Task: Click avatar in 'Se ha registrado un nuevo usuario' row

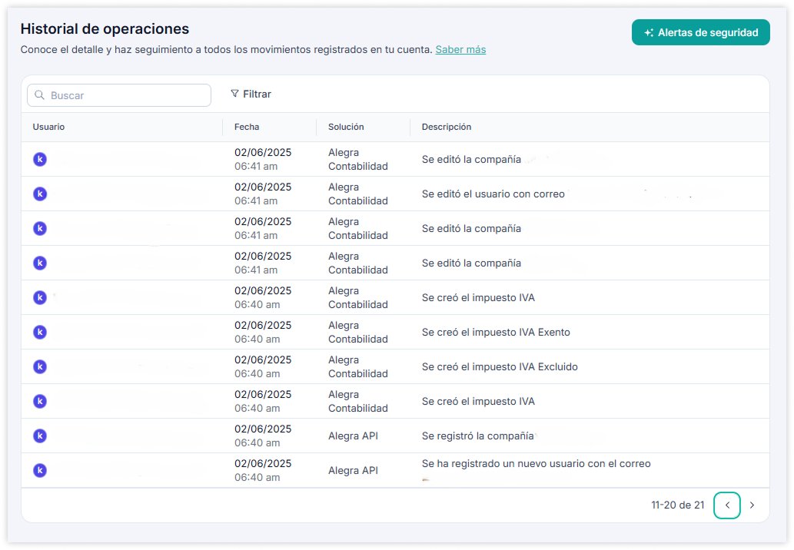Action: (x=40, y=471)
